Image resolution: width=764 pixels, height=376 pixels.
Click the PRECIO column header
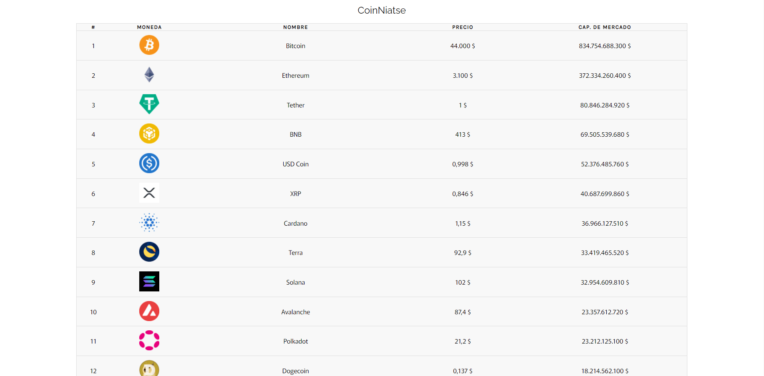click(x=463, y=27)
